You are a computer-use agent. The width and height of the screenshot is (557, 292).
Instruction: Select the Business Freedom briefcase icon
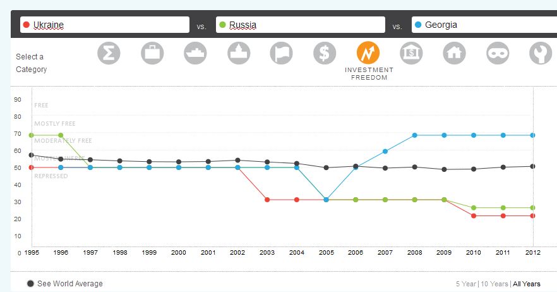pyautogui.click(x=152, y=53)
